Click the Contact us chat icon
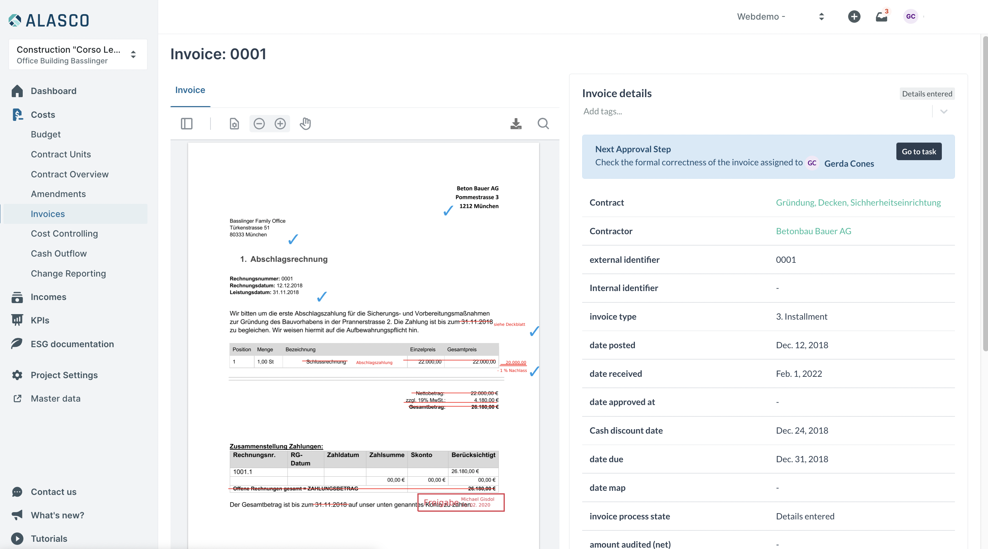Image resolution: width=988 pixels, height=549 pixels. (17, 492)
